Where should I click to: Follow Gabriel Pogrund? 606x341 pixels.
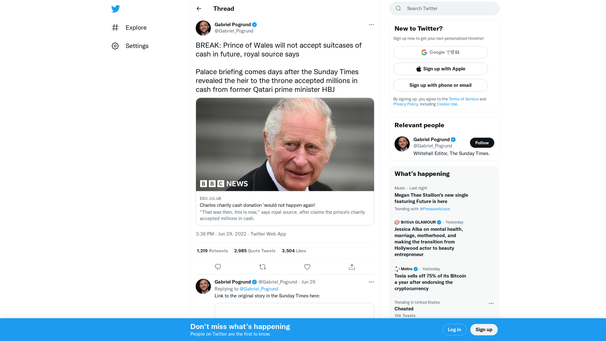point(482,143)
